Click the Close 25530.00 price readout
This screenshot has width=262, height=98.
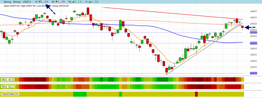[x=60, y=6]
